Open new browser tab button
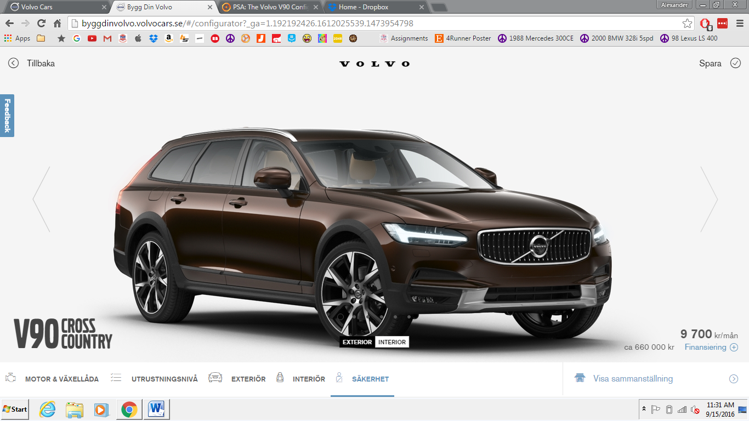Viewport: 749px width, 421px height. [x=439, y=8]
